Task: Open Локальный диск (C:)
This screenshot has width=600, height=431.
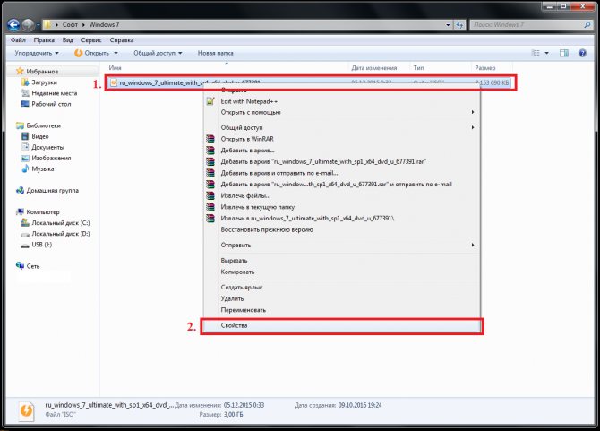Action: coord(61,223)
